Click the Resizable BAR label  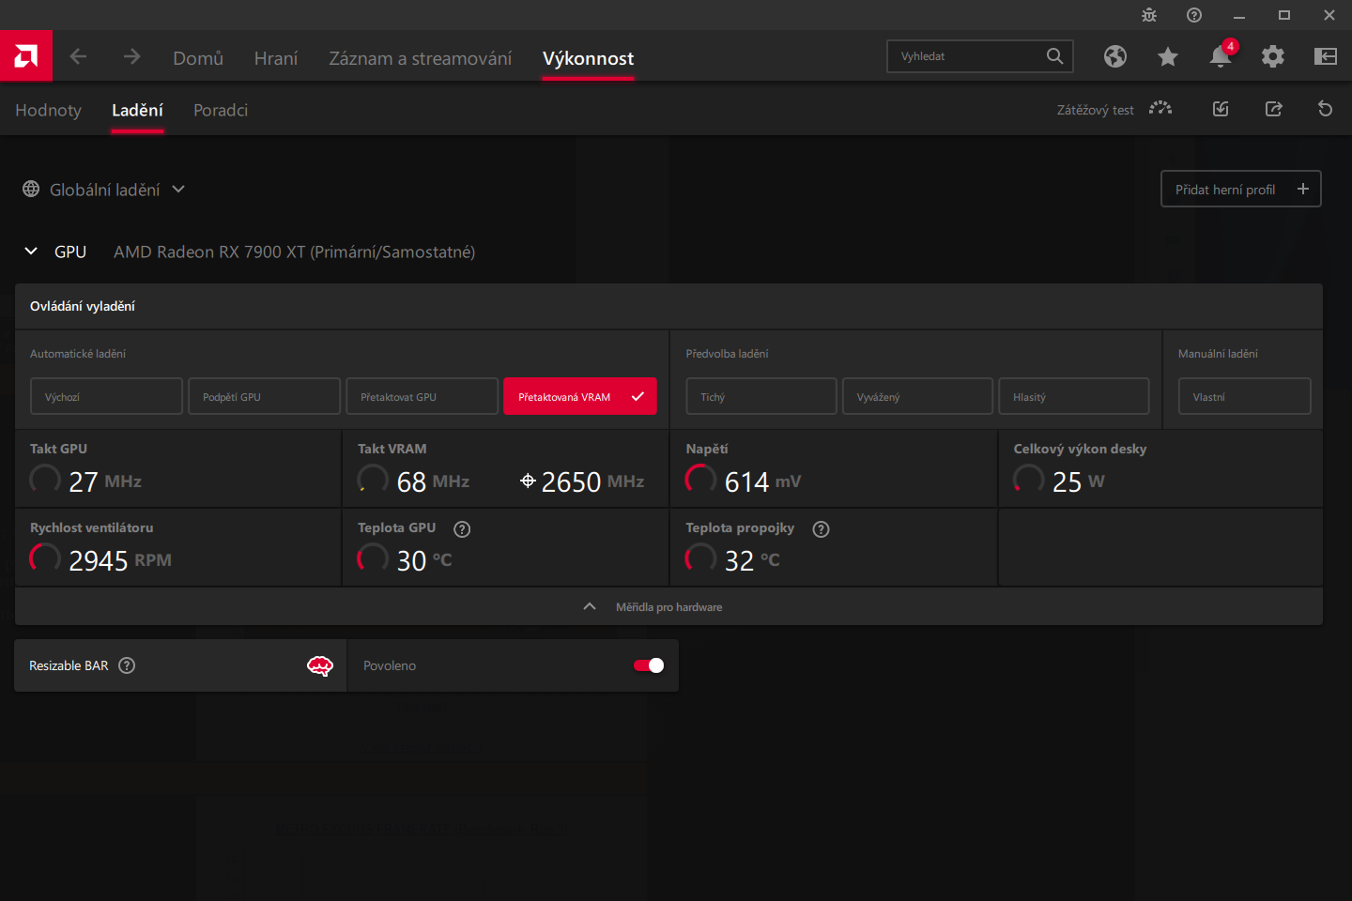click(69, 665)
